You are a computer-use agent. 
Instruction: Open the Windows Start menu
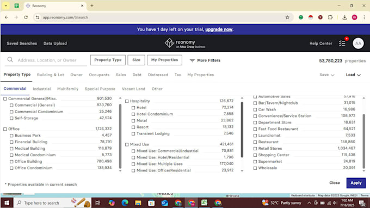(x=7, y=203)
